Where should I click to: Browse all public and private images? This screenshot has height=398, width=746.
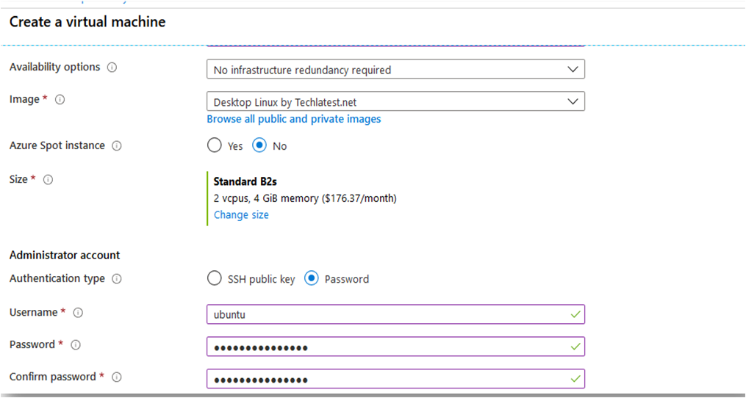294,119
